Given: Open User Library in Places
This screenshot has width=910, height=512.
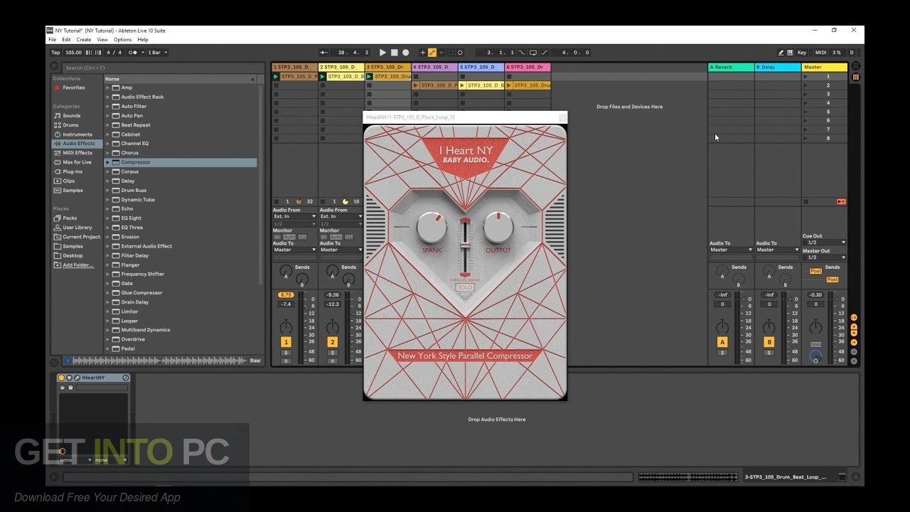Looking at the screenshot, I should [x=77, y=228].
